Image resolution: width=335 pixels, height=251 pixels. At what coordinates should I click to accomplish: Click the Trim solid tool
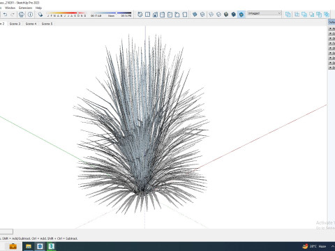(319, 15)
